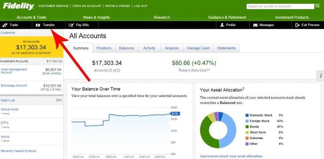Select the All Accounts yellow panel
This screenshot has width=324, height=159.
pos(32,47)
